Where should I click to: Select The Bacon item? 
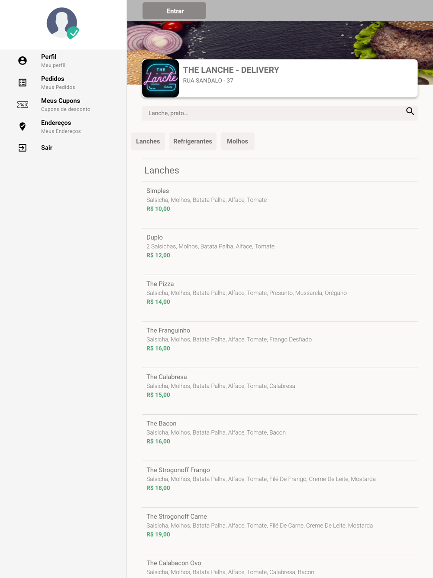pyautogui.click(x=280, y=438)
